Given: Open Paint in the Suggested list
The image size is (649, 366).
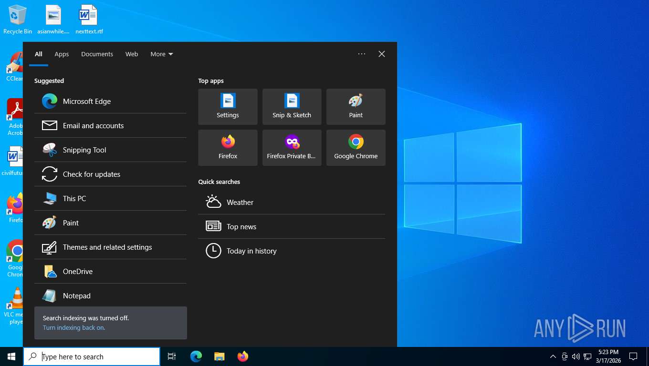Looking at the screenshot, I should pyautogui.click(x=110, y=223).
